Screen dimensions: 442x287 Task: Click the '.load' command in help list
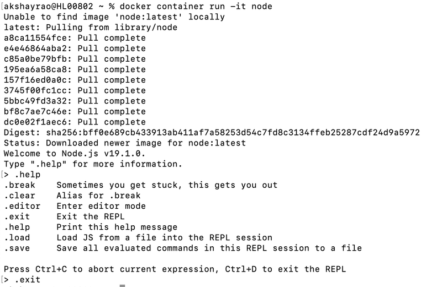pyautogui.click(x=17, y=237)
